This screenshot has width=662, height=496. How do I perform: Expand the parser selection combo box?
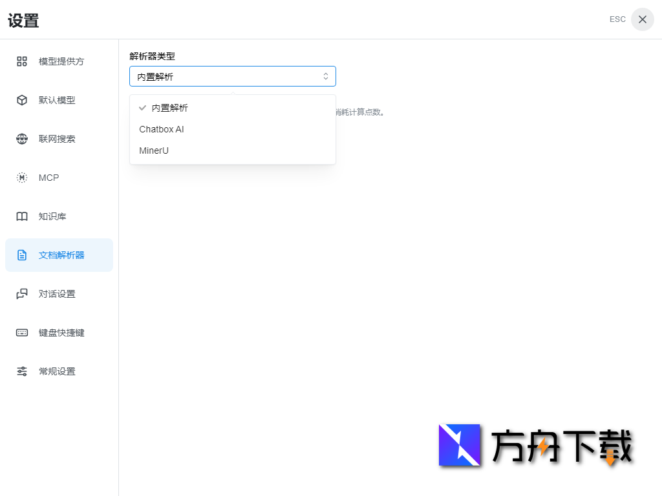233,76
